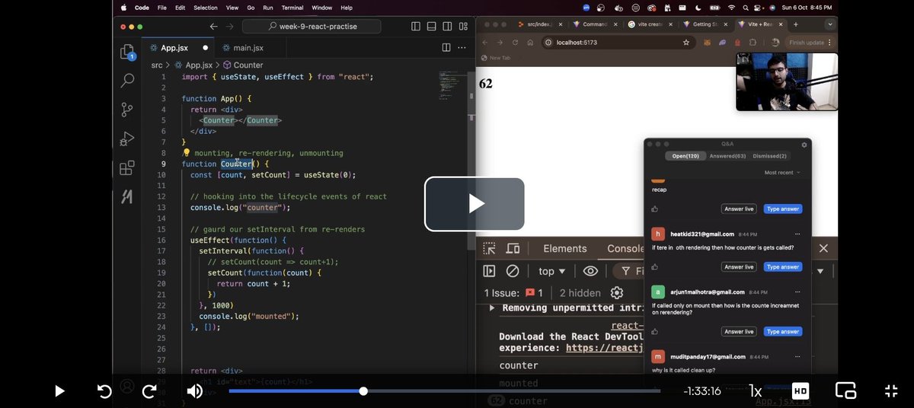This screenshot has height=408, width=914.
Task: Open the Selection menu
Action: (x=206, y=8)
